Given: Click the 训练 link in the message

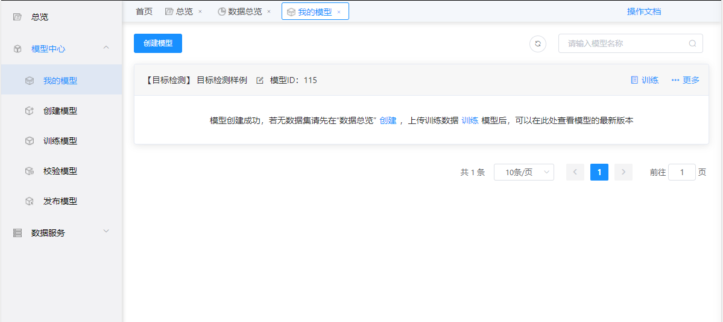Looking at the screenshot, I should coord(470,121).
